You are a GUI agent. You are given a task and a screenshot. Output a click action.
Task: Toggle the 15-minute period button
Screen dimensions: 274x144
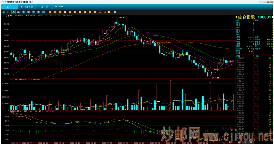[x=65, y=12]
